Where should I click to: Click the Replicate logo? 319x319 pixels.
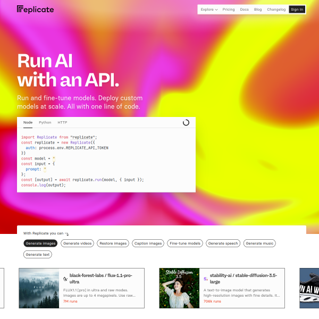pos(36,10)
